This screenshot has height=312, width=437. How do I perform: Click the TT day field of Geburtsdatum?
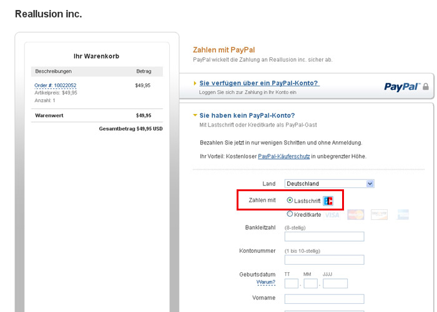(292, 283)
